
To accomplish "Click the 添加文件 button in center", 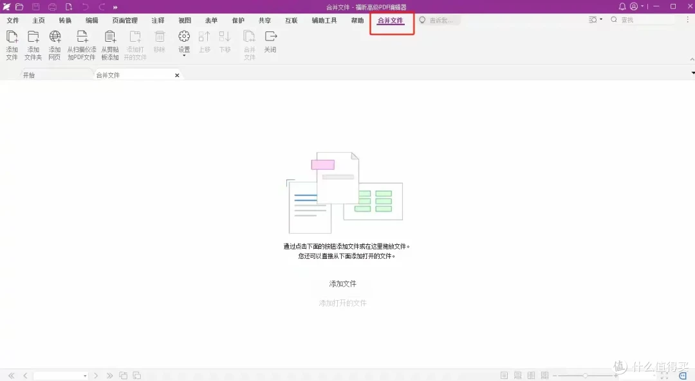I will [342, 283].
